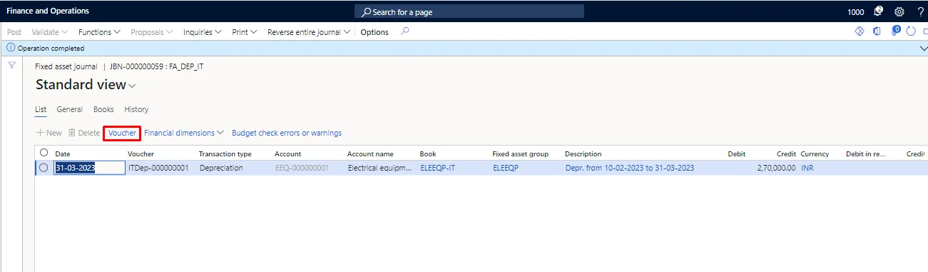Click the 1000 company selector
Image resolution: width=928 pixels, height=272 pixels.
[855, 12]
